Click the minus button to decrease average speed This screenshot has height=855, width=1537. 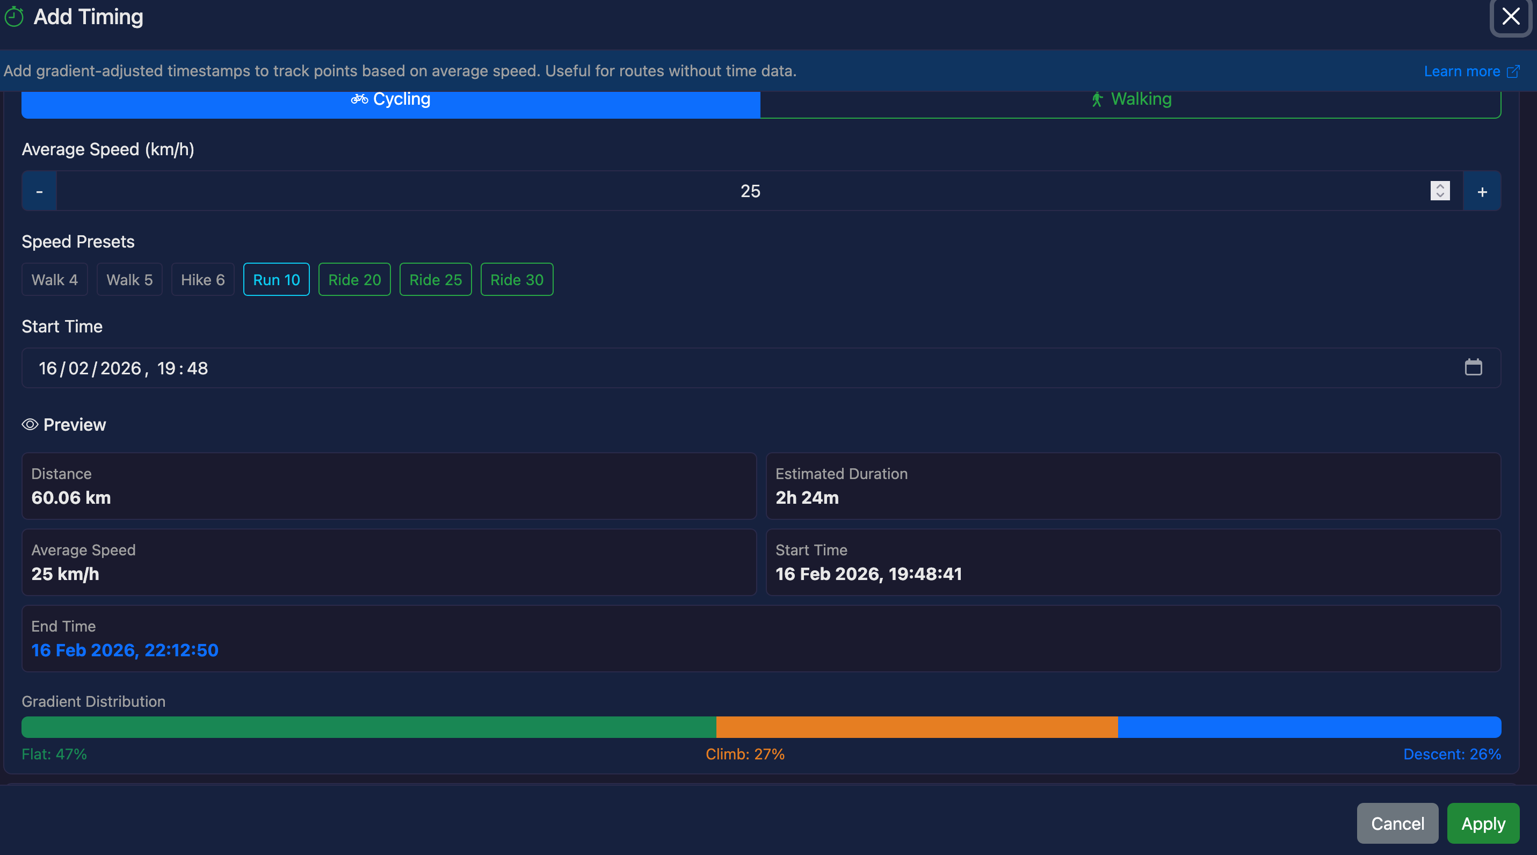pos(39,191)
